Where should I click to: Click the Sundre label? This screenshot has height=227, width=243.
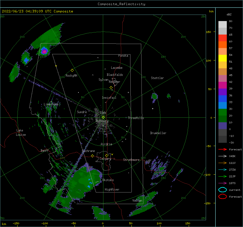point(82,112)
